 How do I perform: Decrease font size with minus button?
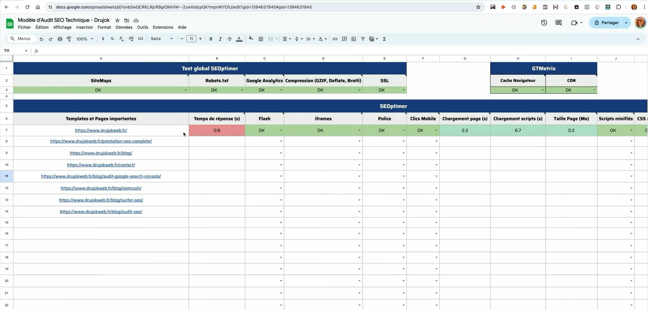click(x=182, y=39)
